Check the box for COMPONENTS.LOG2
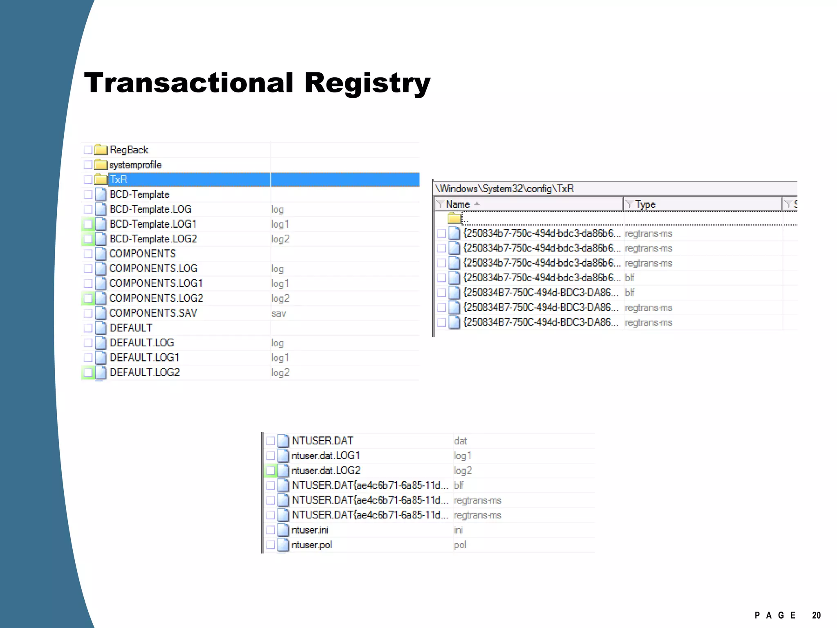837x628 pixels. pos(88,298)
